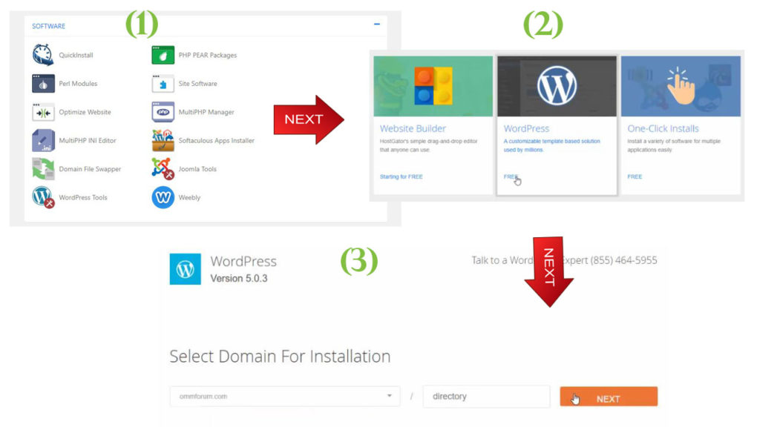The image size is (760, 427).
Task: Open Domain File Swapper icon
Action: (43, 169)
